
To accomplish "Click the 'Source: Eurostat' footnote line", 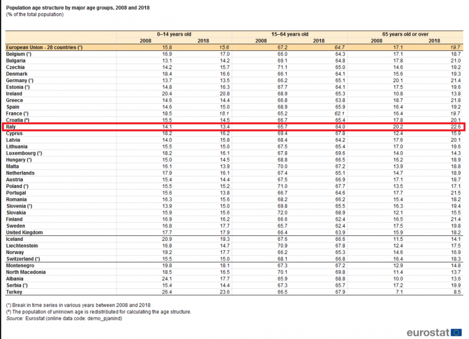I will pos(64,318).
